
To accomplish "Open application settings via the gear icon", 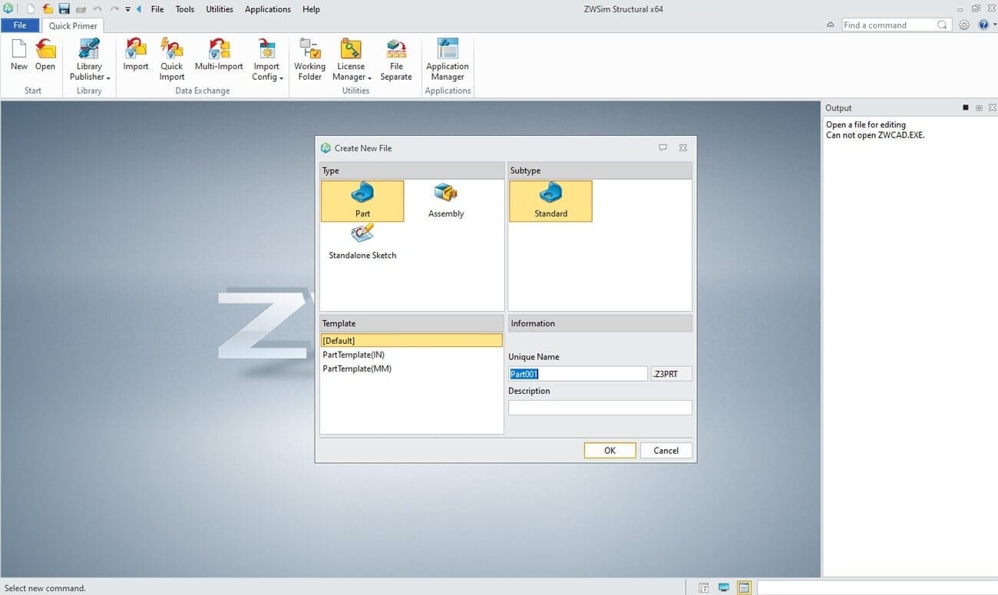I will coord(964,24).
